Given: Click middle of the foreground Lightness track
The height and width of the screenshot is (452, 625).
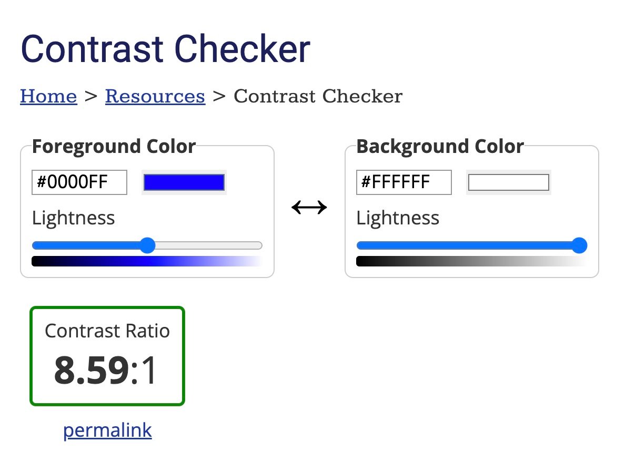Looking at the screenshot, I should (x=147, y=245).
